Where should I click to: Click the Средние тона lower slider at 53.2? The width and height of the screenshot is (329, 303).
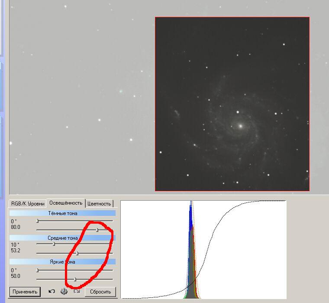click(x=77, y=253)
